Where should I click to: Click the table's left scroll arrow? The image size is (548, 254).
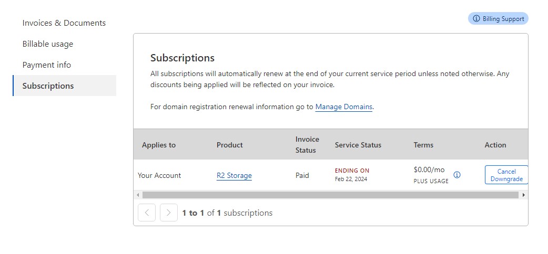click(138, 195)
